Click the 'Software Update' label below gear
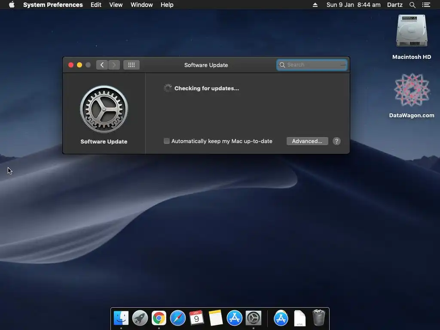This screenshot has height=330, width=440. click(104, 141)
